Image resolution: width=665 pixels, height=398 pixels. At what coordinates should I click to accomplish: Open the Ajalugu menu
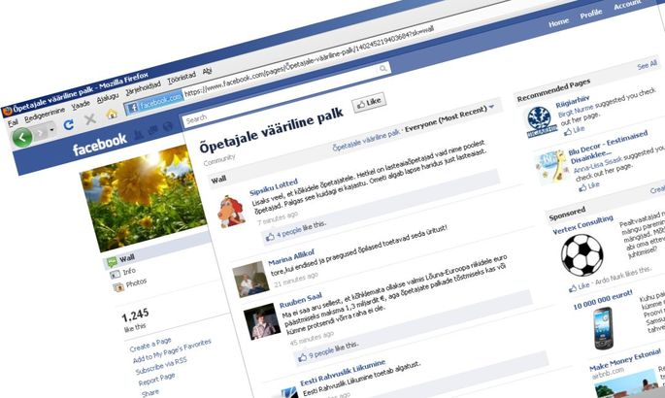pos(108,97)
